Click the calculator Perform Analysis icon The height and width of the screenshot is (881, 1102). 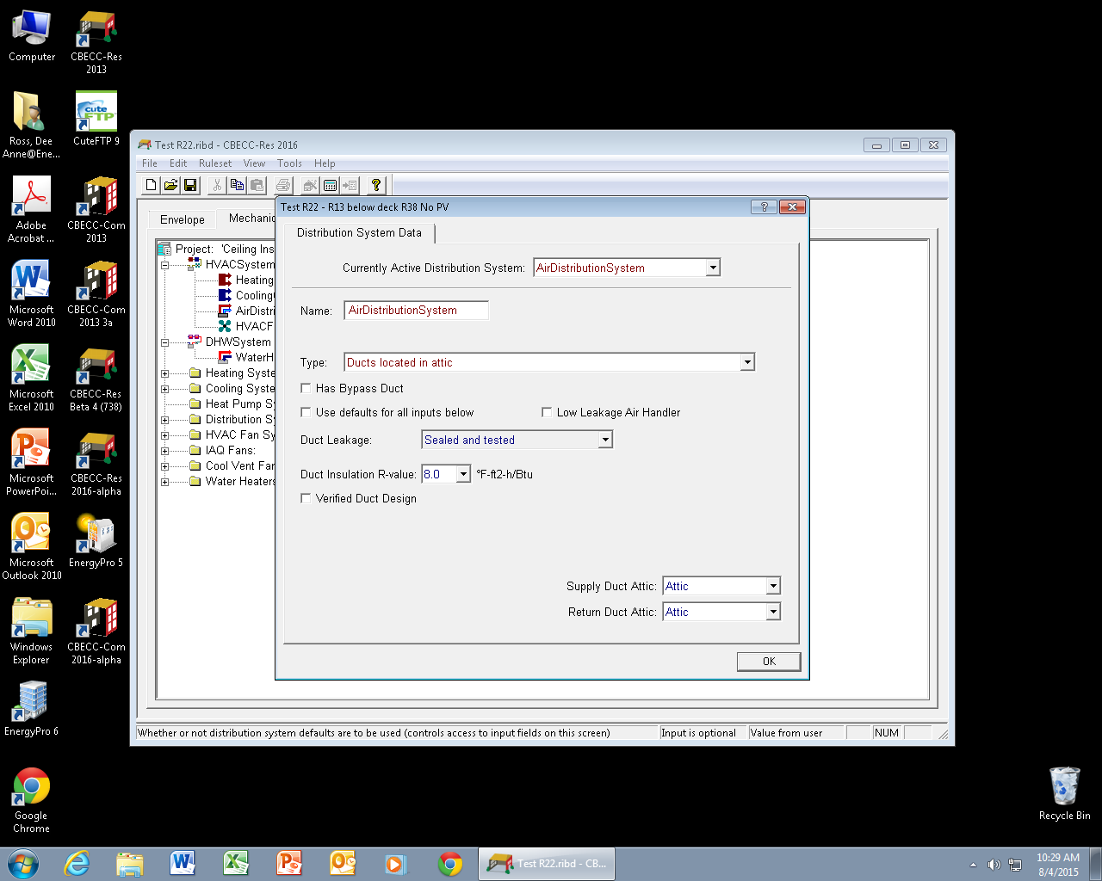pos(330,185)
